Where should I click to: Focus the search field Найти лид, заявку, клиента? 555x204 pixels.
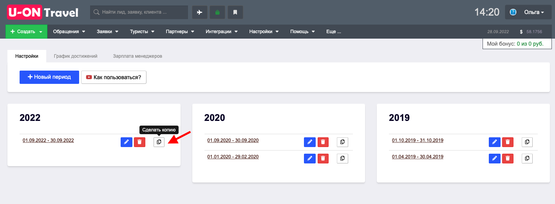[x=139, y=12]
